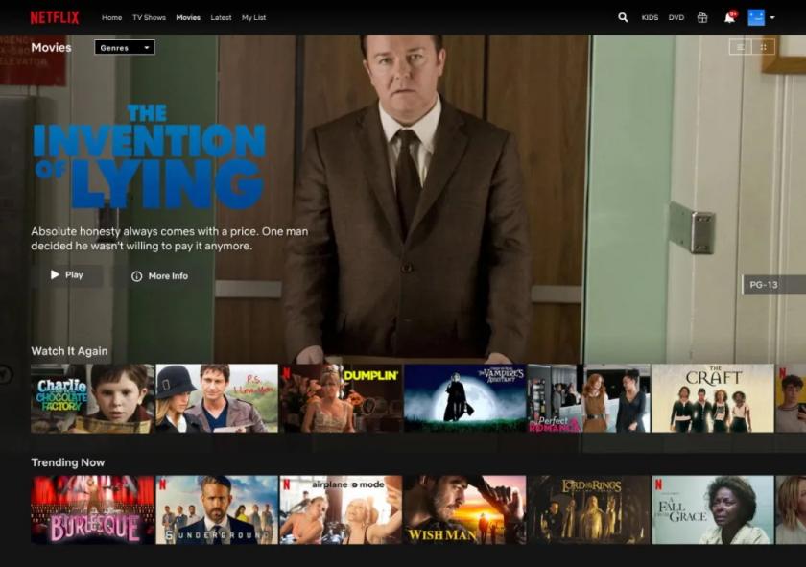Screen dimensions: 806x567
Task: Click the PG-13 rating badge
Action: click(x=774, y=284)
